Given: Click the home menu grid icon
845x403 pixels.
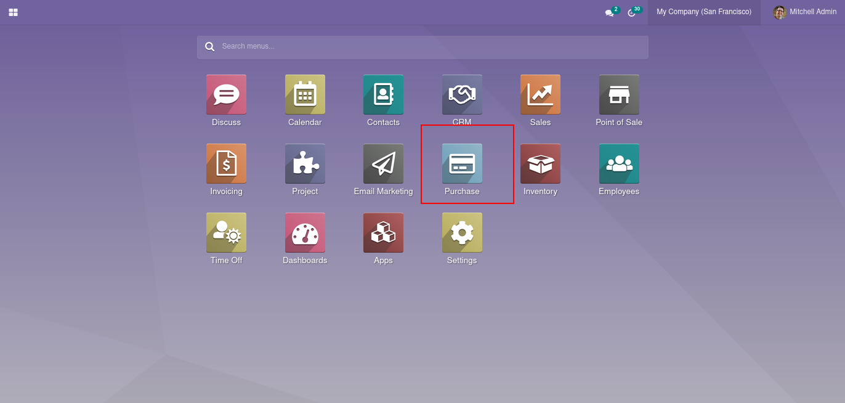Looking at the screenshot, I should coord(13,12).
